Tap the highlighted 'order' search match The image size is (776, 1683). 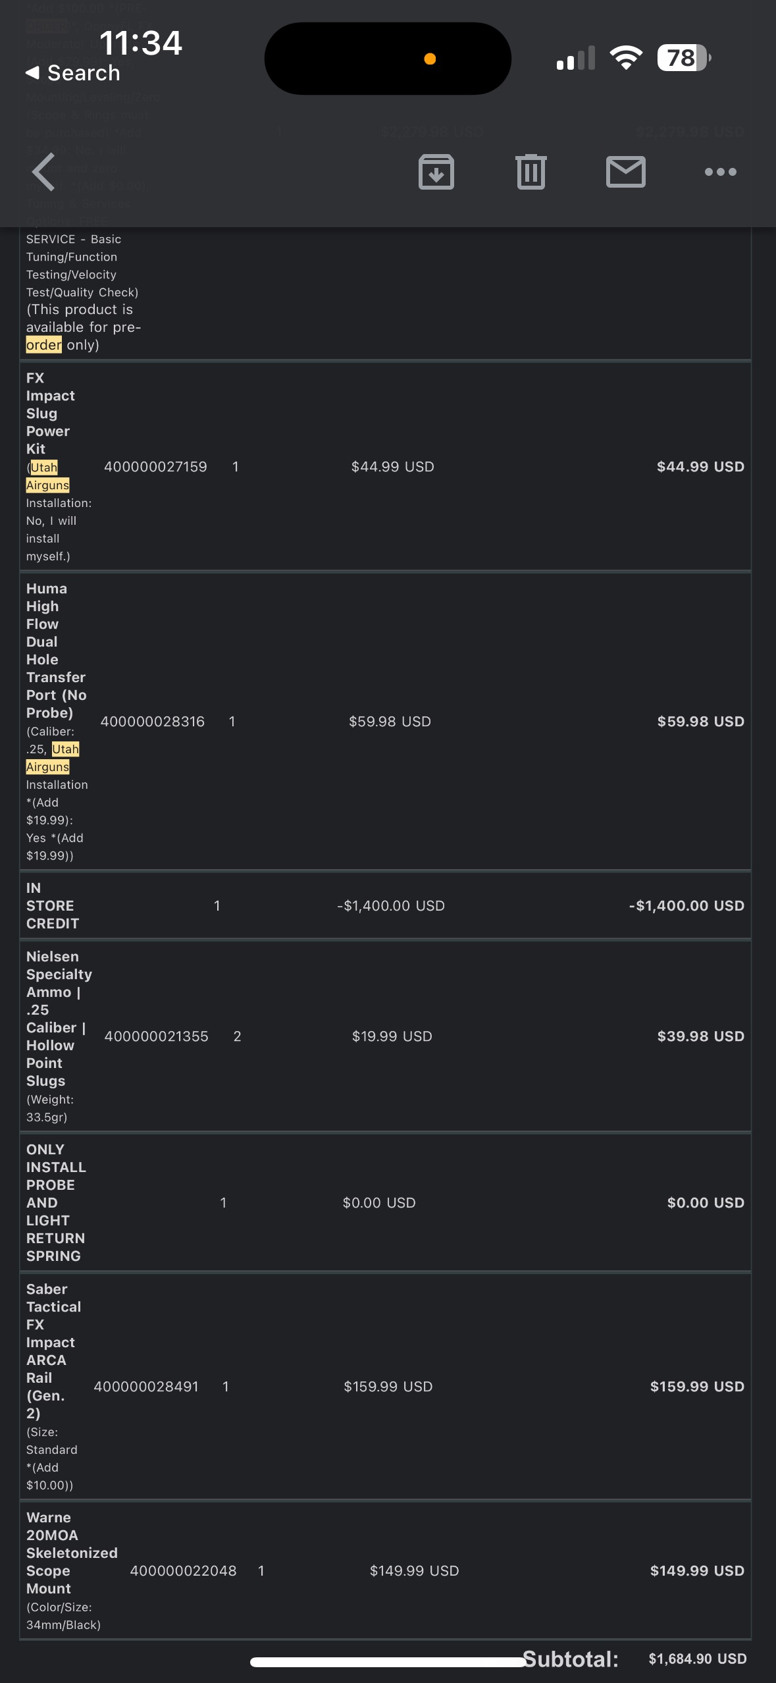[43, 345]
